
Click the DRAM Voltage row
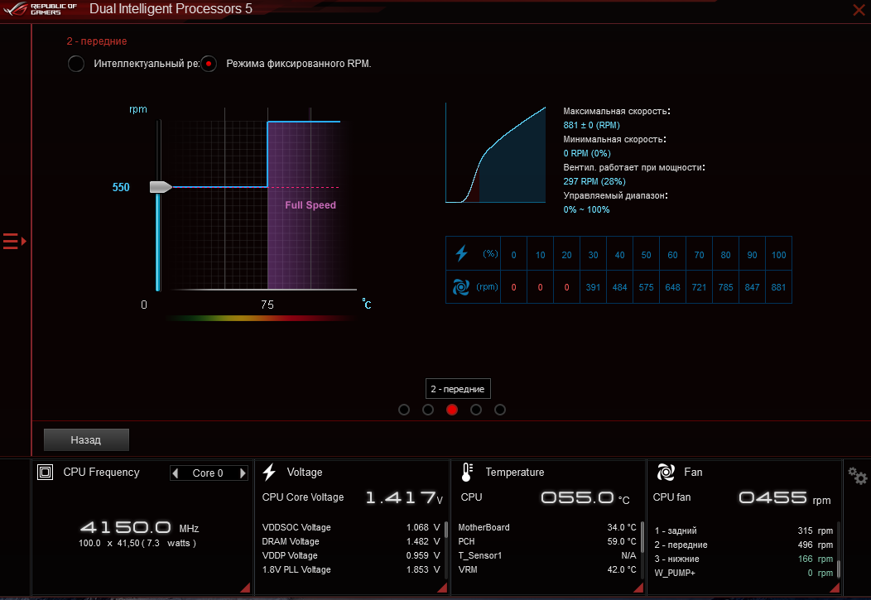point(350,541)
